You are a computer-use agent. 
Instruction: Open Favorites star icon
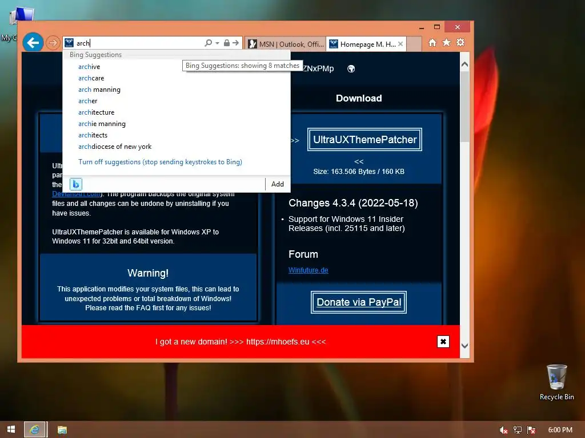(x=446, y=42)
